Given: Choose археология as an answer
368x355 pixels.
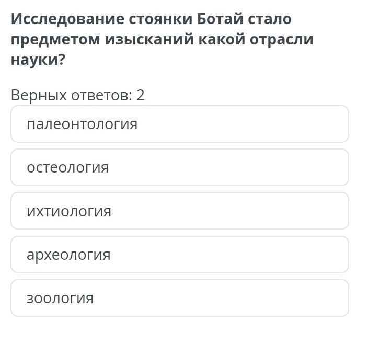Looking at the screenshot, I should click(x=180, y=255).
